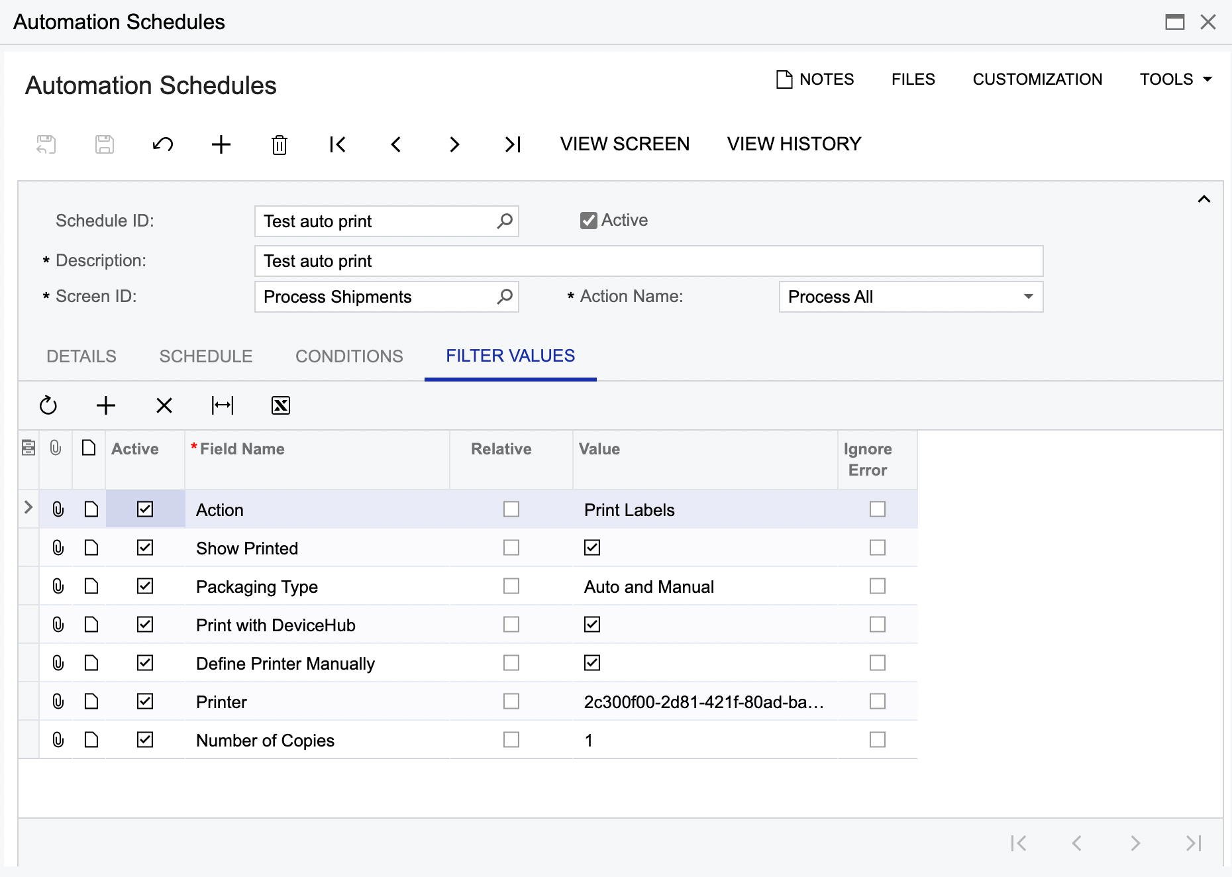Click VIEW SCREEN button

[625, 144]
